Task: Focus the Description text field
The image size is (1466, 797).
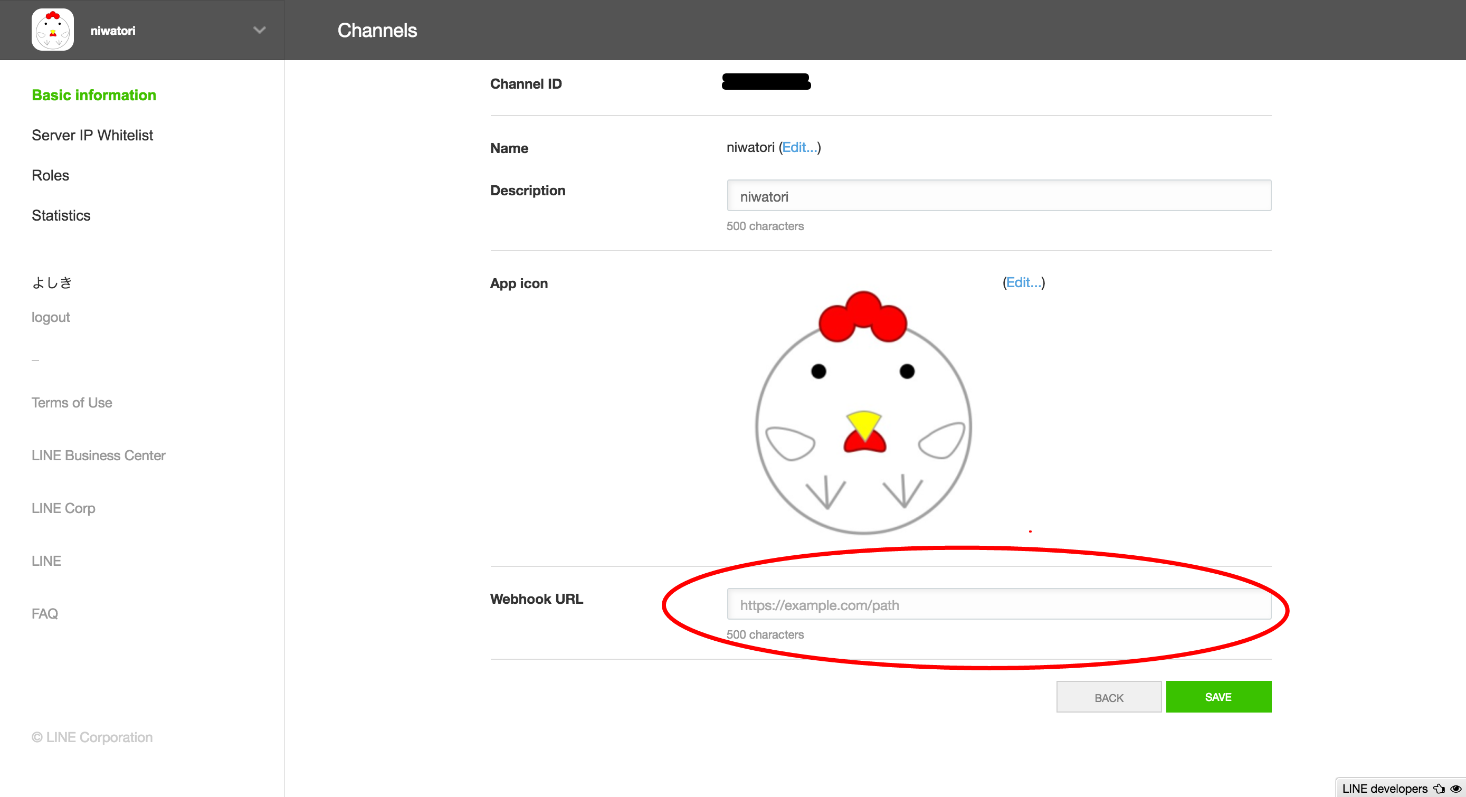Action: (x=999, y=196)
